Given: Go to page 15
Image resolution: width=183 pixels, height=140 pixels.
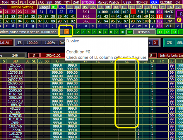Looking at the screenshot, I should [x=162, y=7].
